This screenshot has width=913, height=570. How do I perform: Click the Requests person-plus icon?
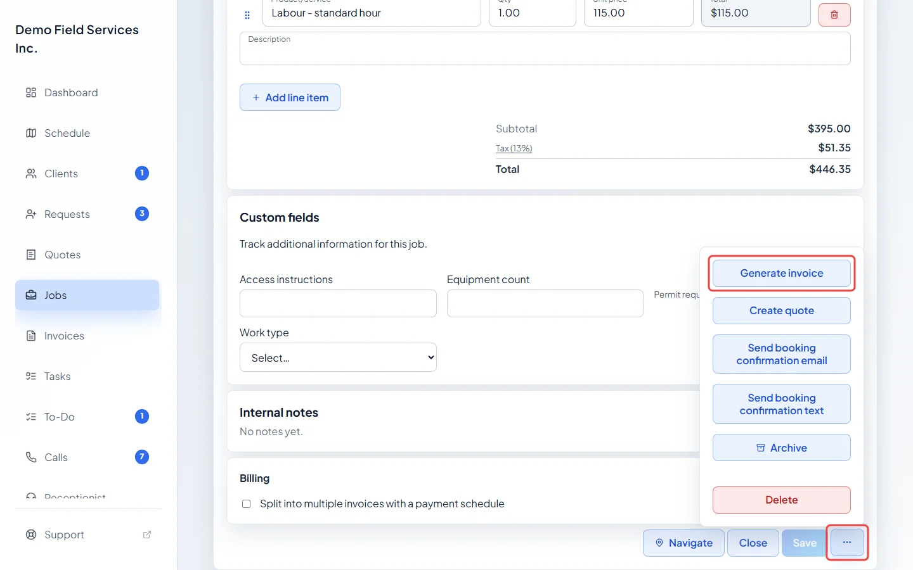[31, 214]
